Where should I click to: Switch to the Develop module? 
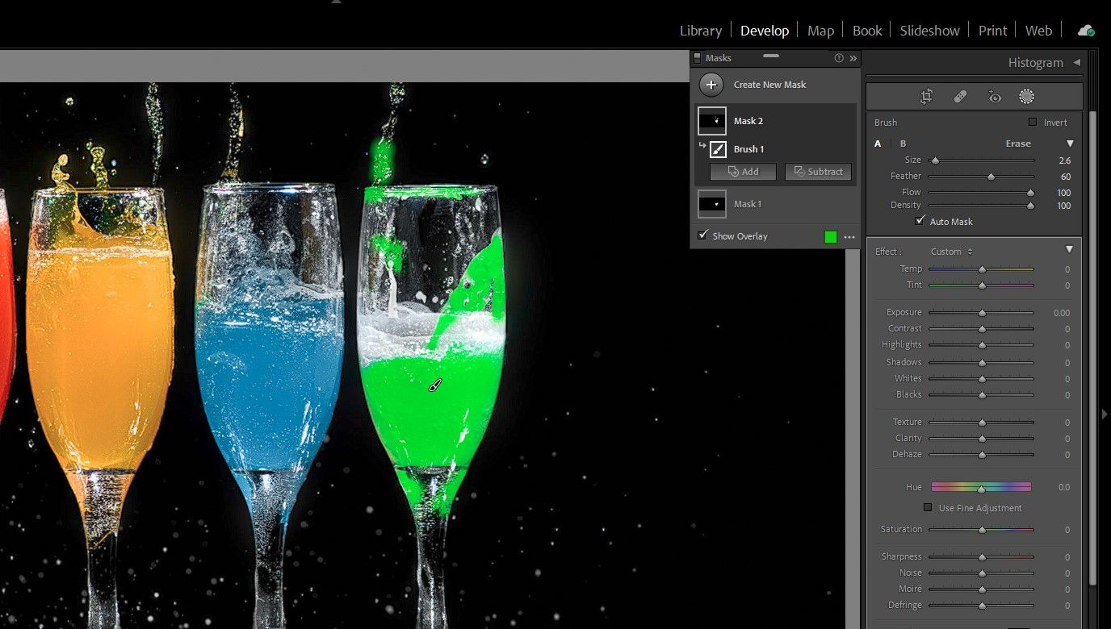pos(765,31)
